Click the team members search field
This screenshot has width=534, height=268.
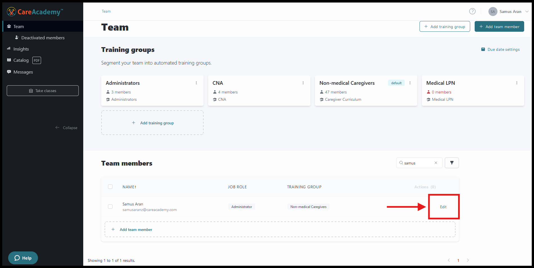(x=418, y=163)
